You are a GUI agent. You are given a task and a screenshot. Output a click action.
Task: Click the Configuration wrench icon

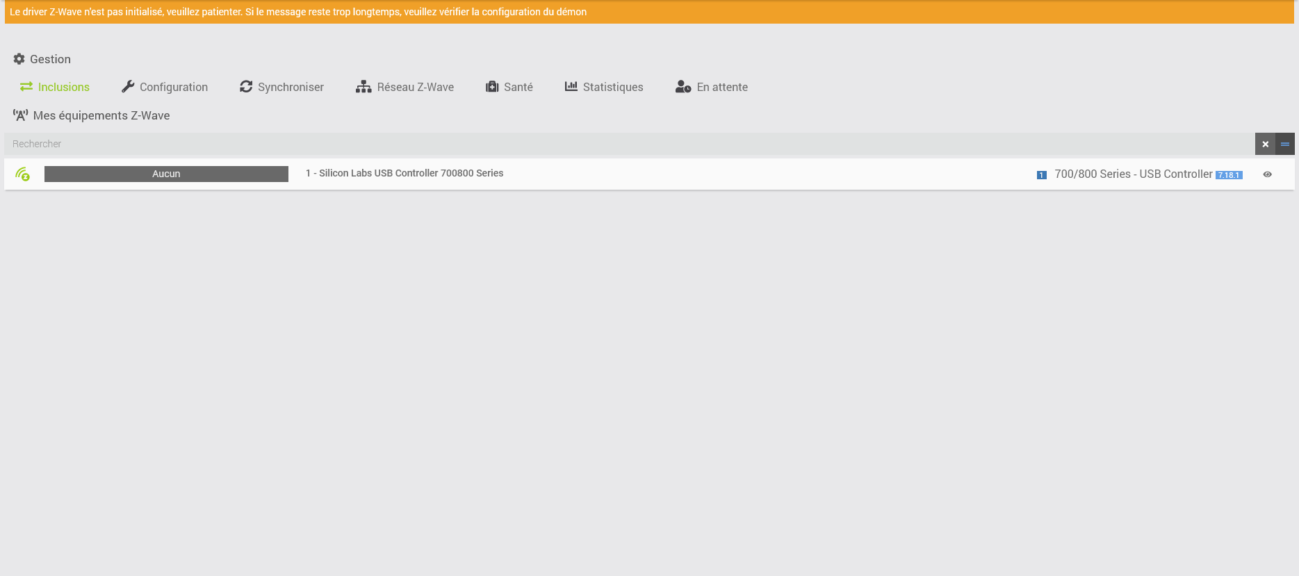128,86
